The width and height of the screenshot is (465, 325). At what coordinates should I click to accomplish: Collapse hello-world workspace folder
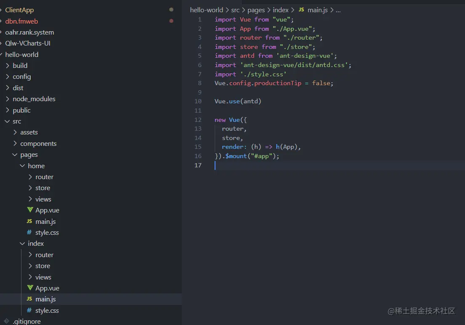21,54
